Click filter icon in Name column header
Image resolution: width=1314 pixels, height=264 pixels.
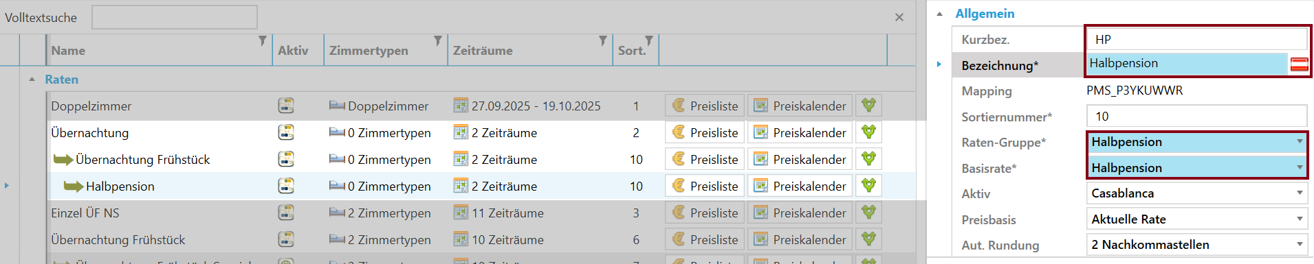coord(262,41)
